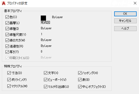Uncheck the 透過性(R) transparency checkbox
The height and width of the screenshot is (94, 139).
click(7, 46)
